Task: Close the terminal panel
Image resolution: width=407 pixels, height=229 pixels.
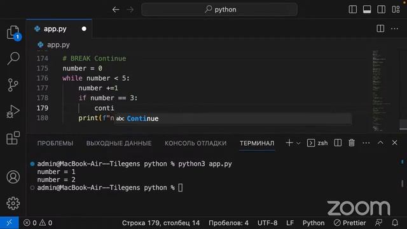Action: click(x=394, y=142)
